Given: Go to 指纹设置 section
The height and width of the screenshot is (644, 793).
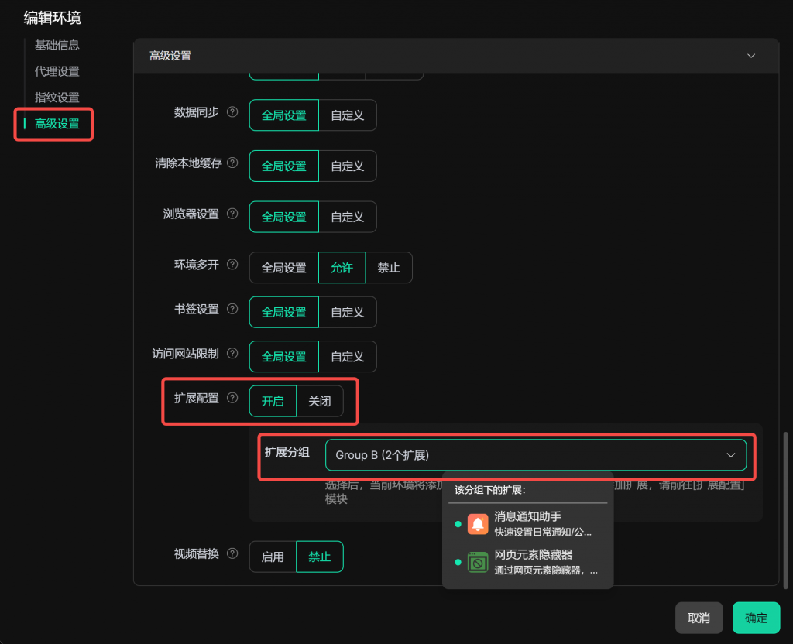Looking at the screenshot, I should [x=57, y=98].
